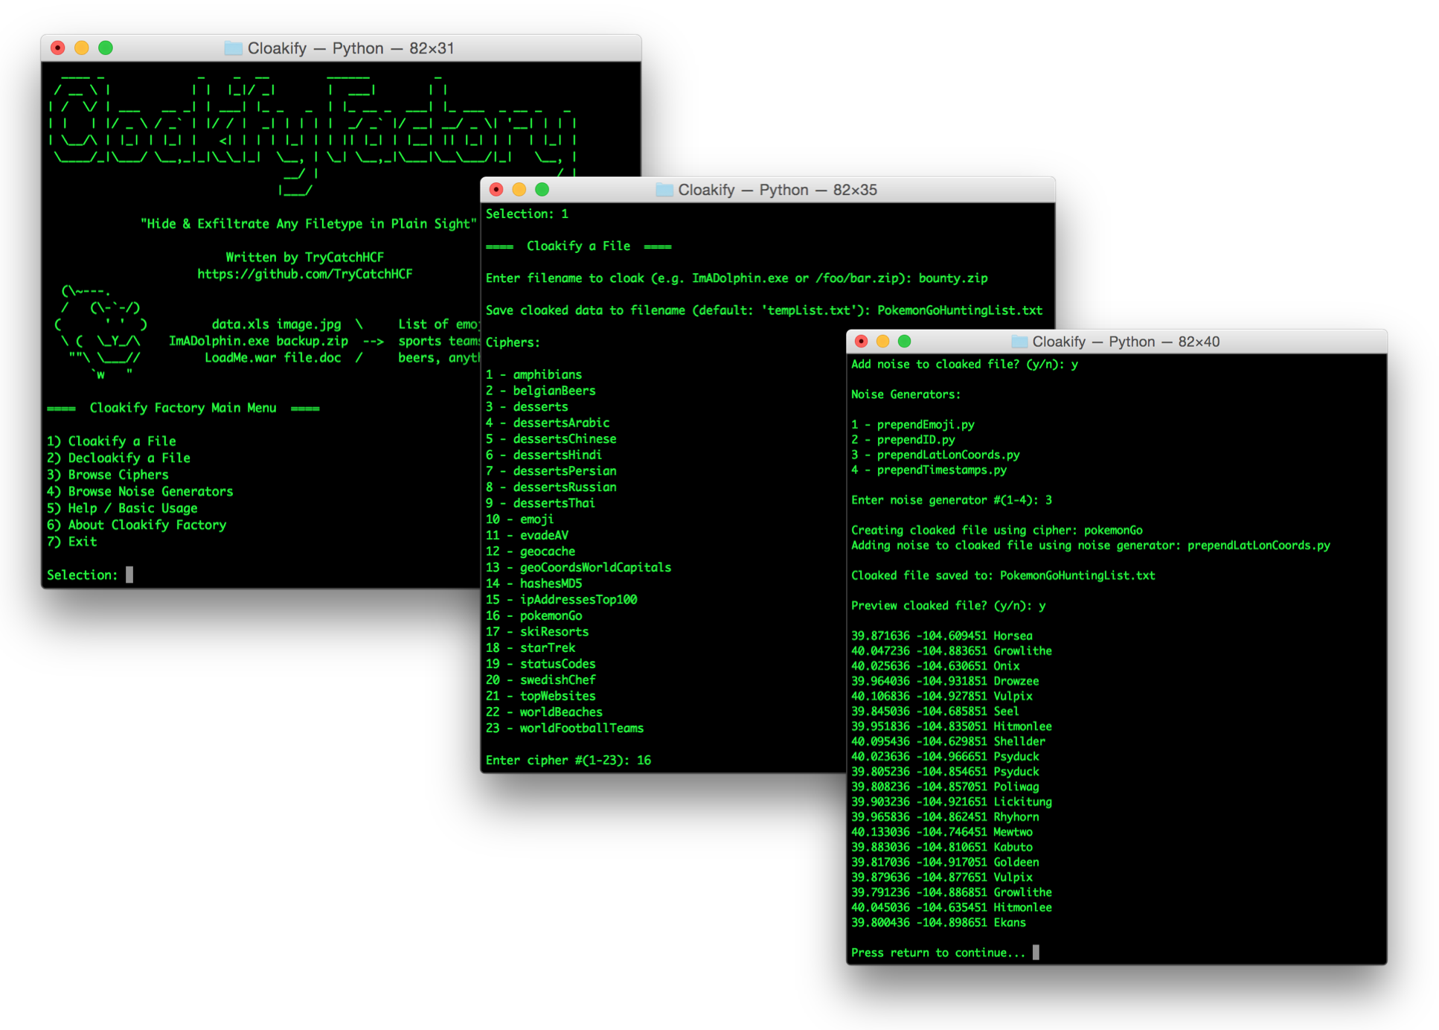Click noise generator '2 - prependID.py'
1439x1030 pixels.
(x=903, y=439)
